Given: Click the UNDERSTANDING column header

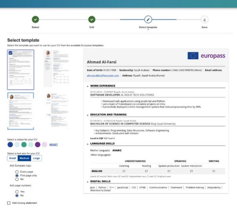Looking at the screenshot, I should [135, 161].
